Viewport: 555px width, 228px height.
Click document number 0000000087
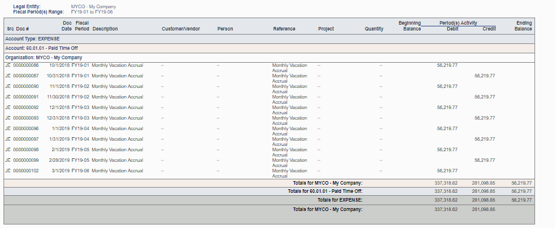(x=26, y=76)
